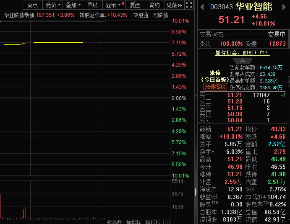Click the side panel collapse arrow handle
The width and height of the screenshot is (290, 224).
[196, 192]
